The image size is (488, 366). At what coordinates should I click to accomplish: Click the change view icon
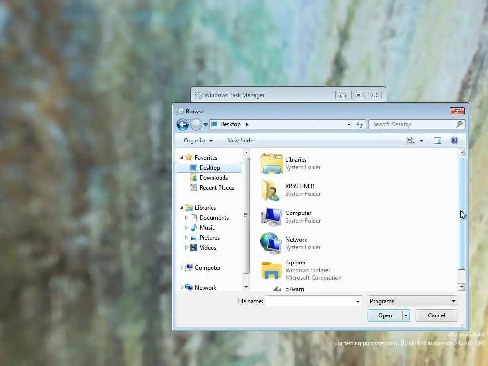411,141
